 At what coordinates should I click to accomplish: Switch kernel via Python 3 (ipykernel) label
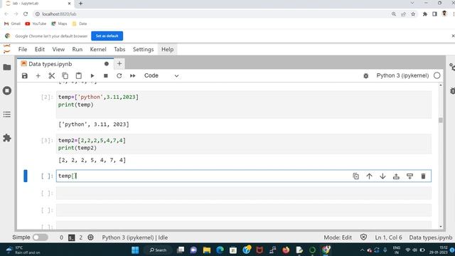click(402, 75)
